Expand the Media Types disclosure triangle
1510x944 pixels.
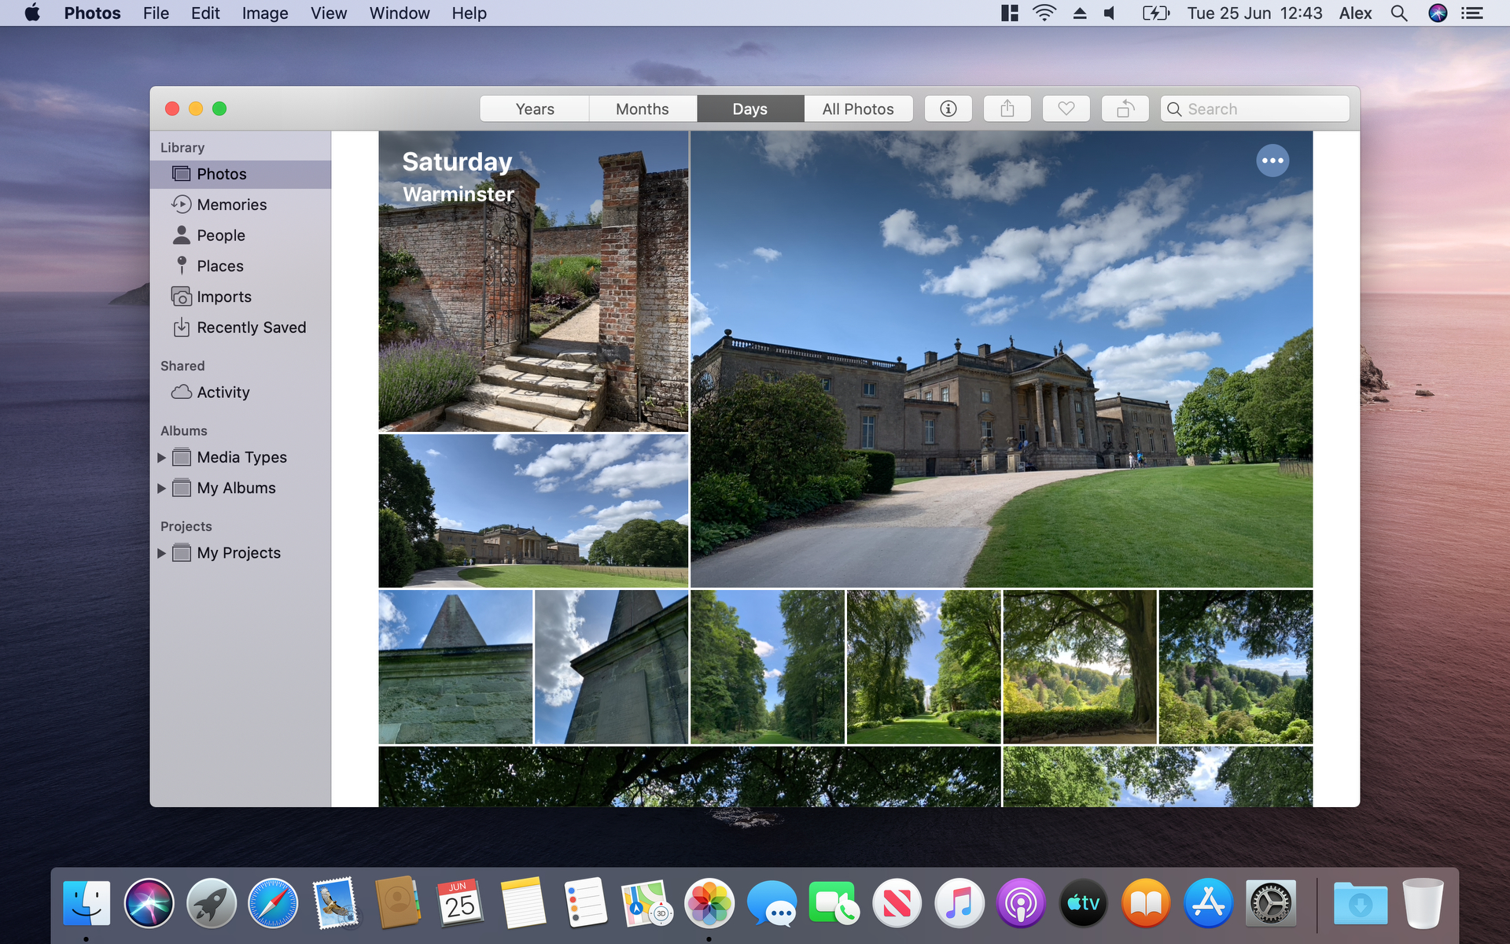point(161,457)
